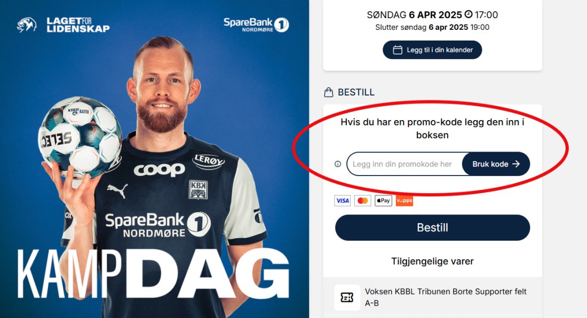Click the large Bestill button
Image resolution: width=587 pixels, height=318 pixels.
pyautogui.click(x=432, y=227)
